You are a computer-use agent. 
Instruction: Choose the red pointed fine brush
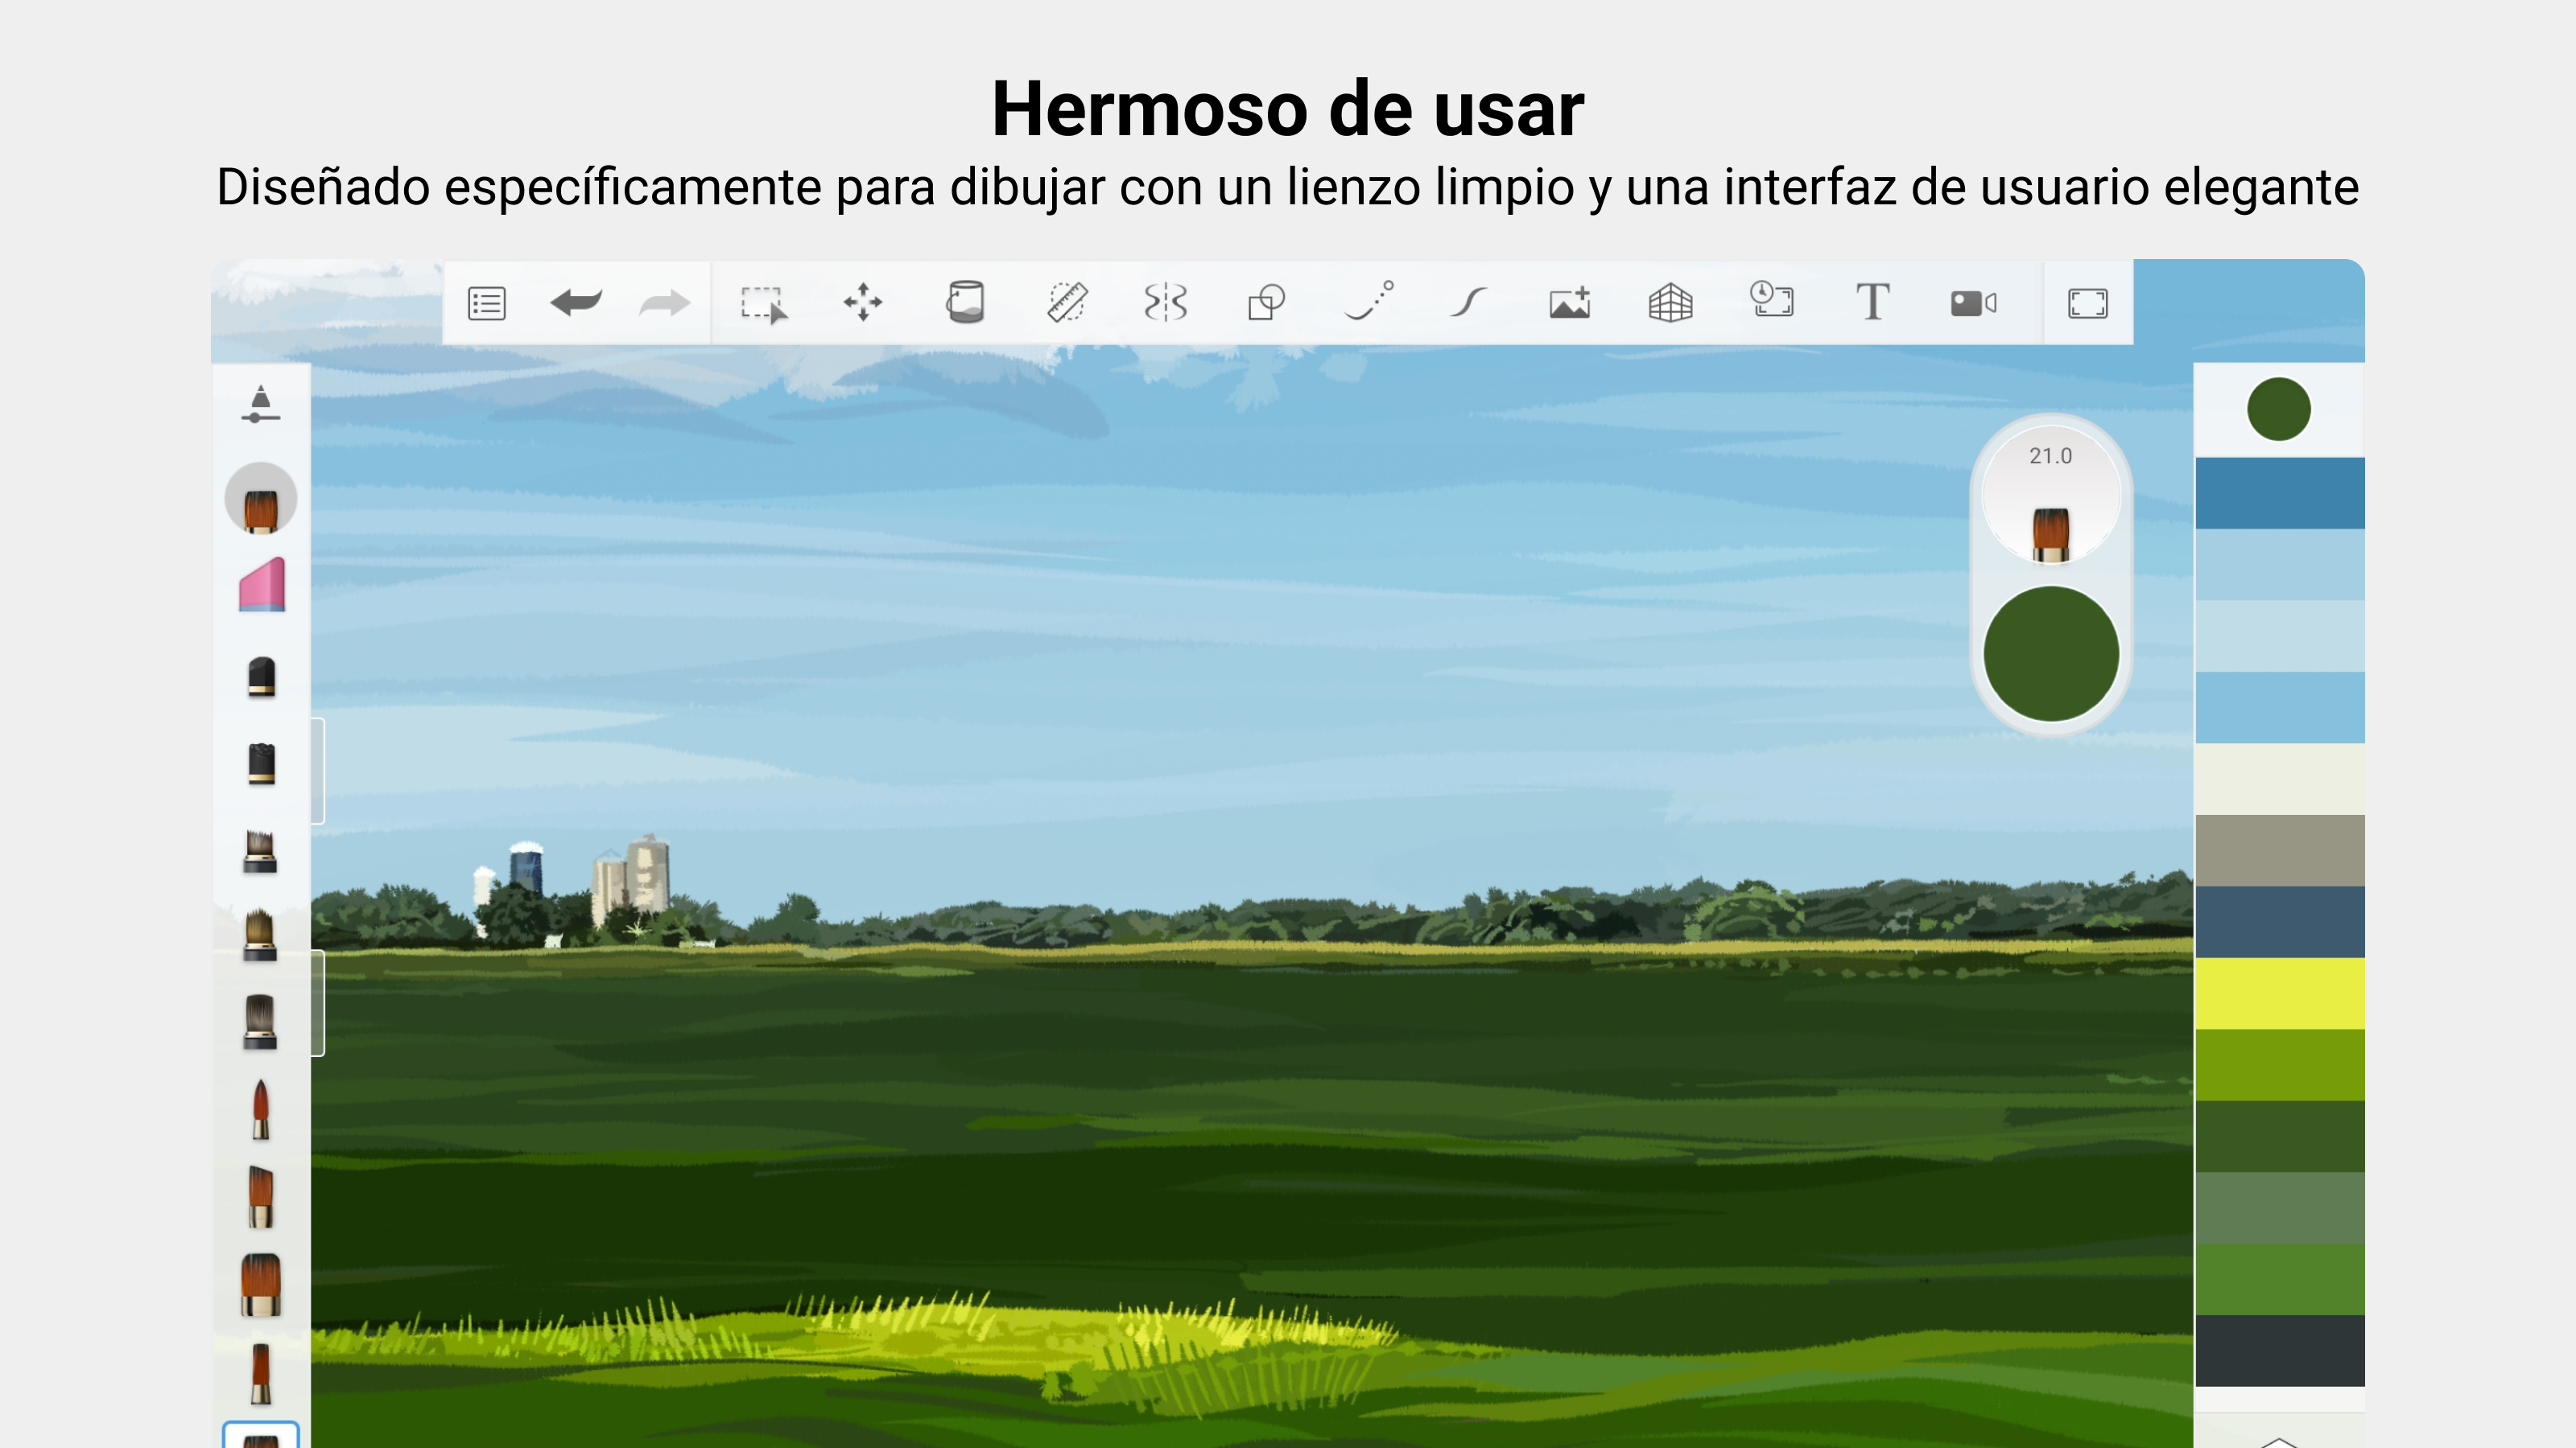261,1109
